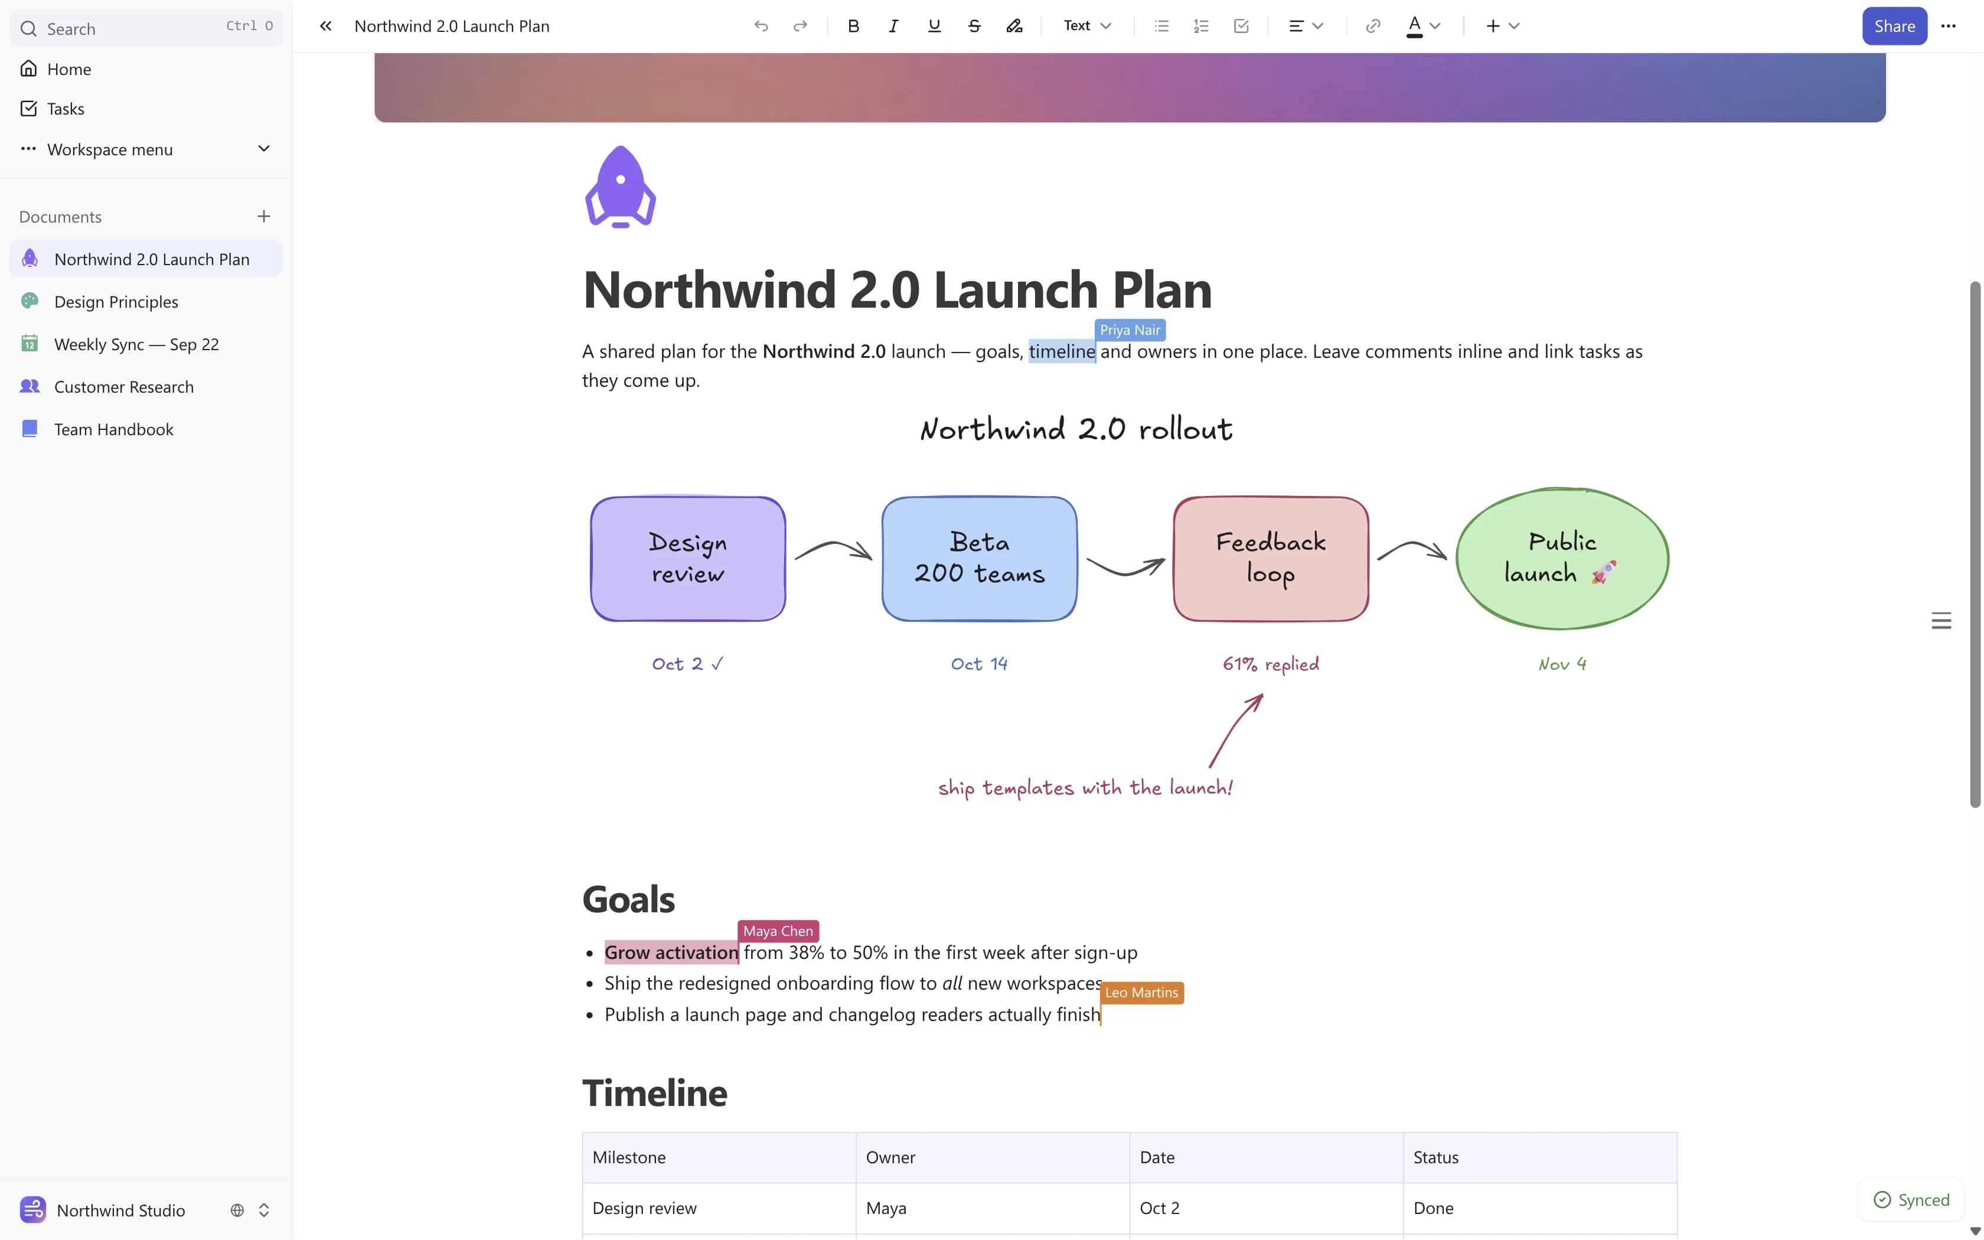
Task: Click the Public launch ellipse in diagram
Action: [1562, 559]
